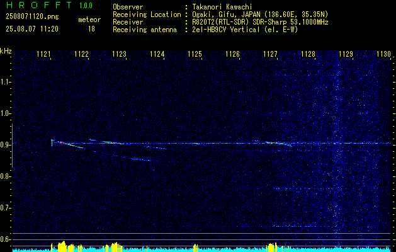Click the 0.8 kHz frequency label
The height and width of the screenshot is (252, 396).
tap(5, 176)
